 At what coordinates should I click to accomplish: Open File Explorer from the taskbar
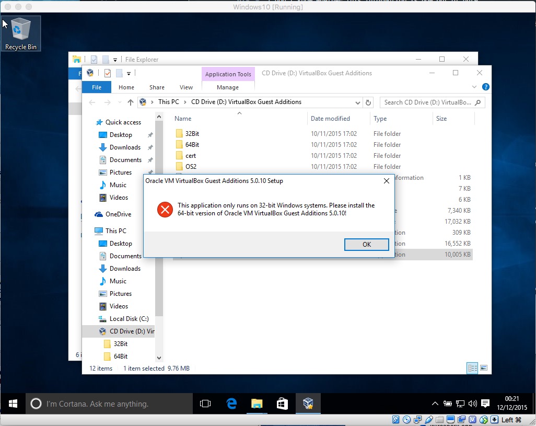(x=257, y=404)
